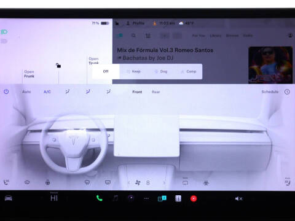Image resolution: width=295 pixels, height=221 pixels.
Task: Tap the center touchscreen in cabin view
Action: [x=147, y=136]
